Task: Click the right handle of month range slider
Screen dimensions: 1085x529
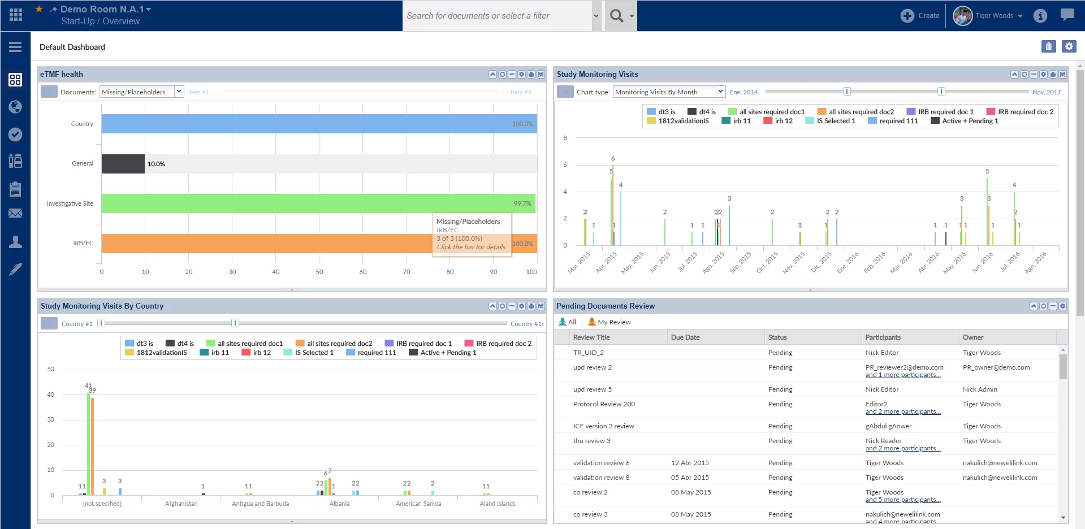Action: 941,92
